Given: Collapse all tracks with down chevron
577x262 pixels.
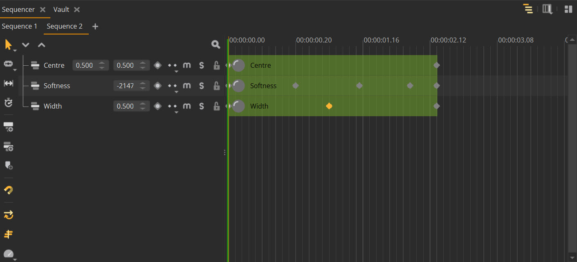Looking at the screenshot, I should point(26,45).
